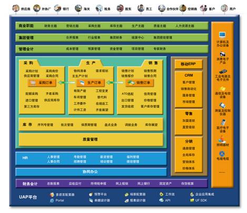Viewport: 247px width, 213px height.
Task: Click the 供应商 supplier avatar icon
Action: click(x=16, y=8)
